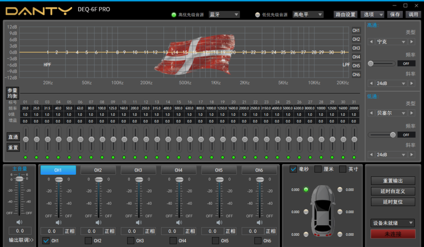Mute CH6 with its speaker icon
The image size is (424, 247).
pos(260,223)
